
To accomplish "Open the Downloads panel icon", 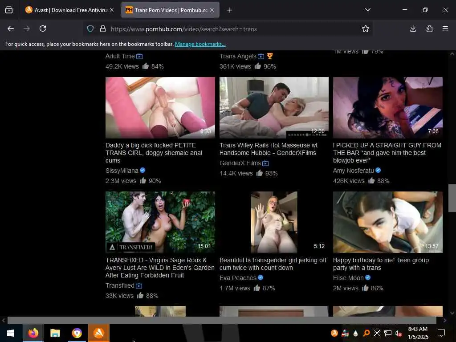I will [x=413, y=28].
